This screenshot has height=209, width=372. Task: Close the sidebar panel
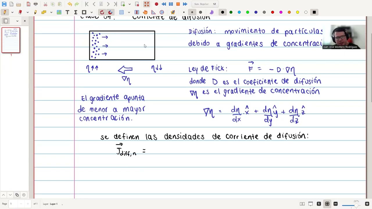25,21
